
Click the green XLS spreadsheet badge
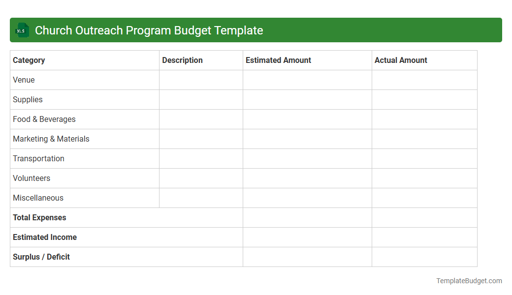22,30
